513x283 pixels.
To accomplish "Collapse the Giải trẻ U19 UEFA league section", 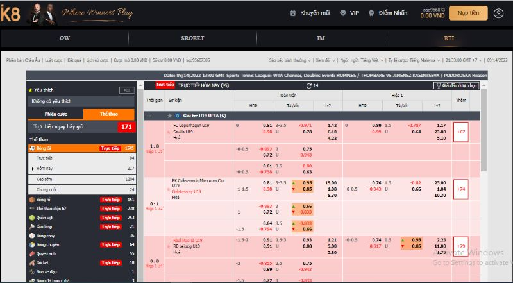I will pyautogui.click(x=149, y=116).
